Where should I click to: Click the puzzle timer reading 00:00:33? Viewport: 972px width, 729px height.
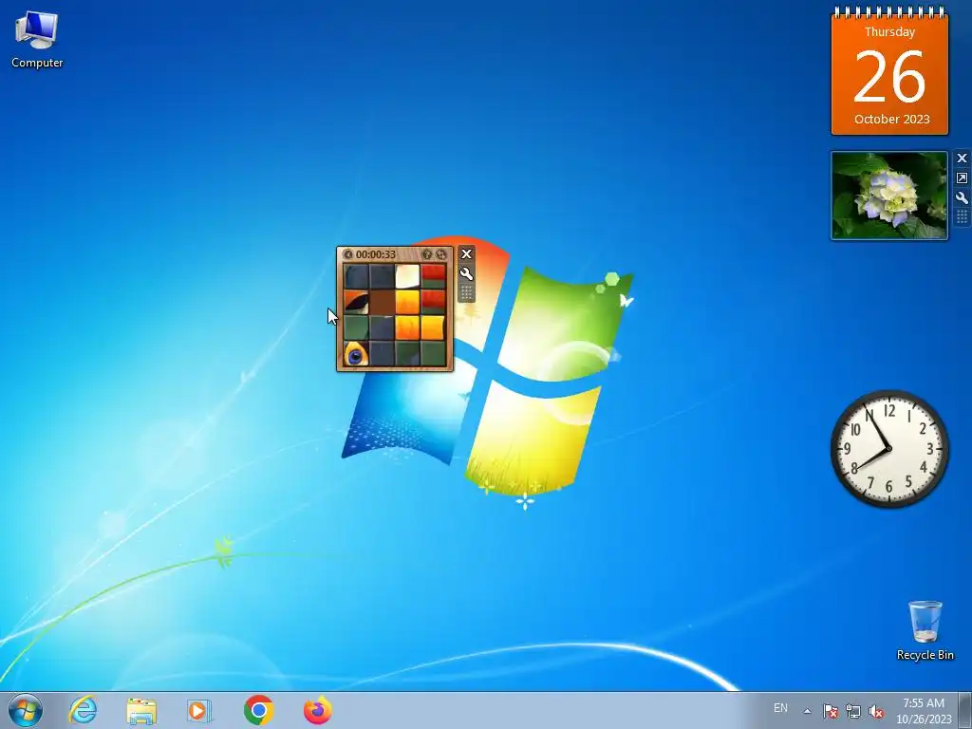click(376, 254)
